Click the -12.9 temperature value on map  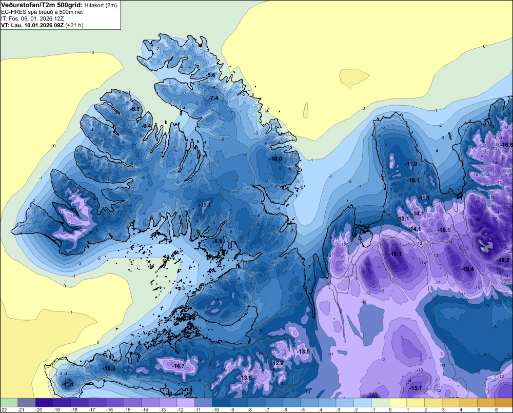click(278, 363)
